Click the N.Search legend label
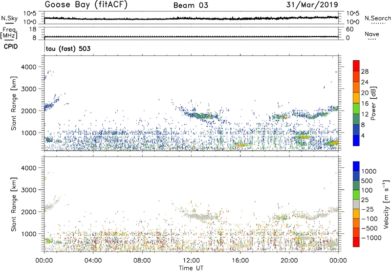This screenshot has height=271, width=391. tap(378, 18)
